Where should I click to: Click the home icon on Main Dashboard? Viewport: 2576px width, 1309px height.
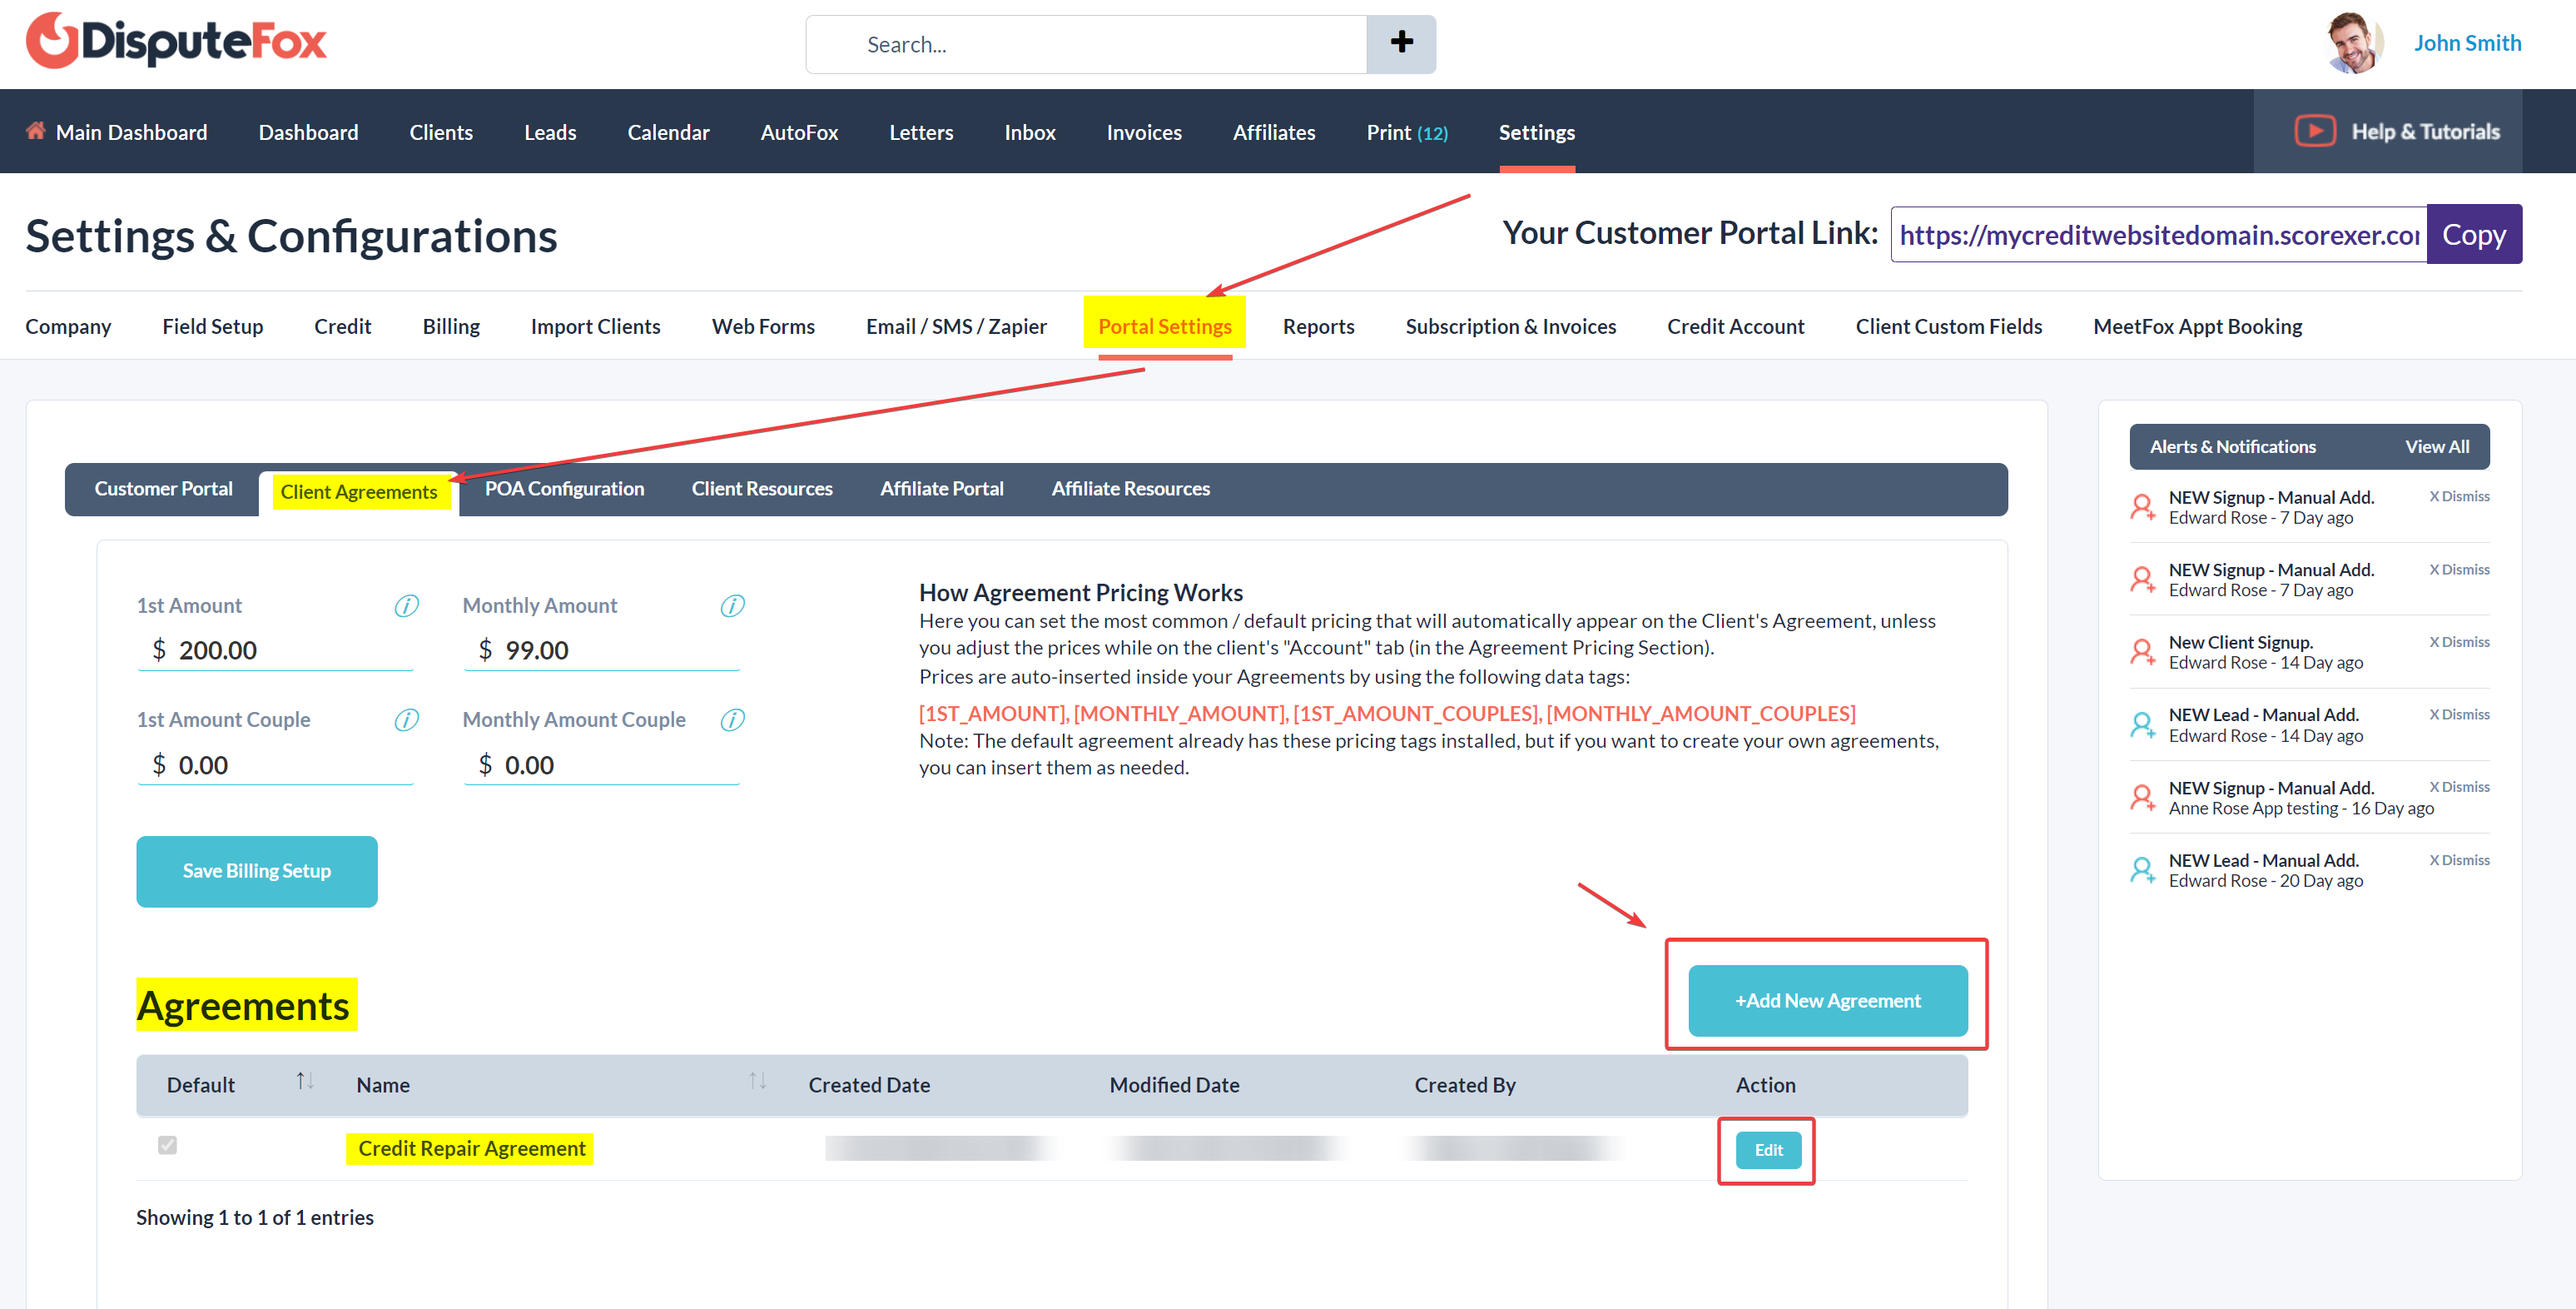[35, 130]
